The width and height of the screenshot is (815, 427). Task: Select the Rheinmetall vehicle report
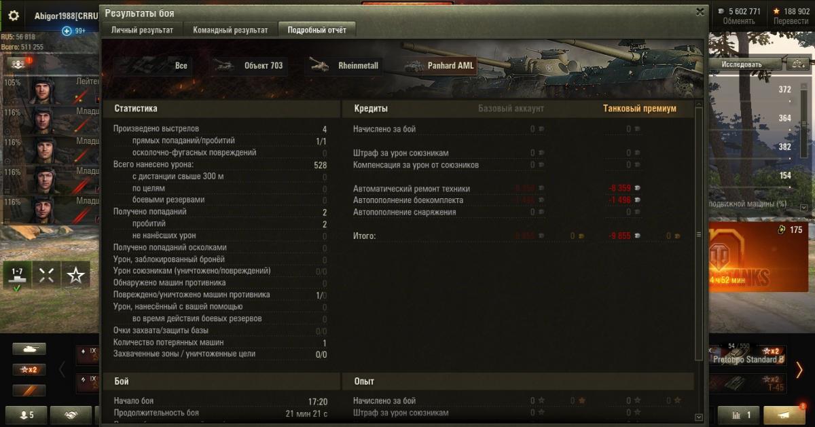(345, 66)
